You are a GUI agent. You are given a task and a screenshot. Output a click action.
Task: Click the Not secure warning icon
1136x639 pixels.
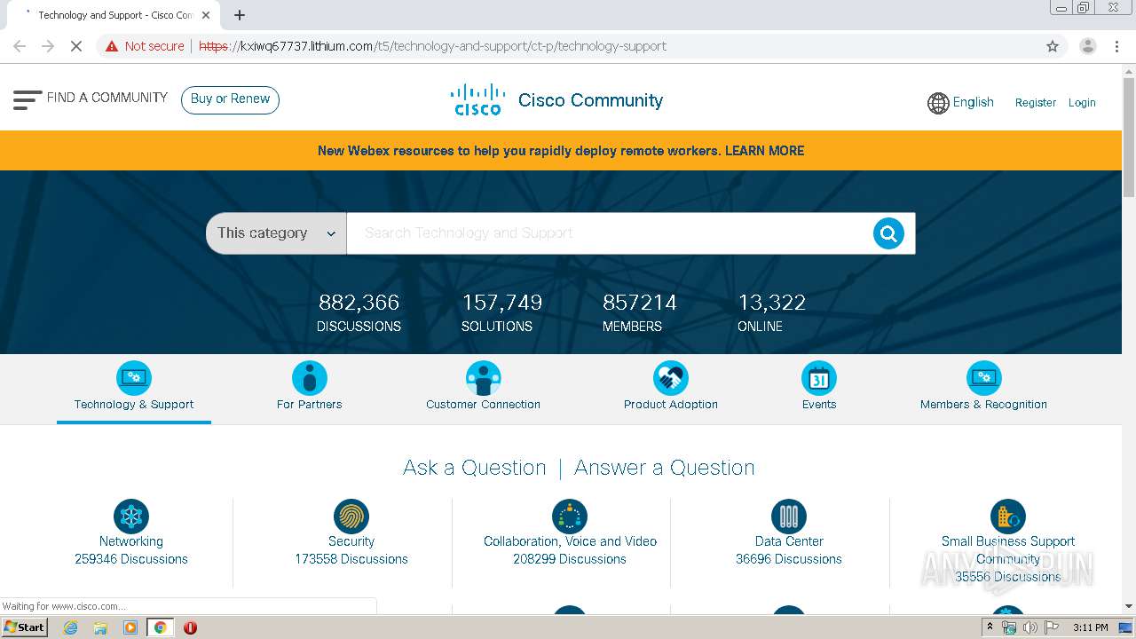click(112, 46)
